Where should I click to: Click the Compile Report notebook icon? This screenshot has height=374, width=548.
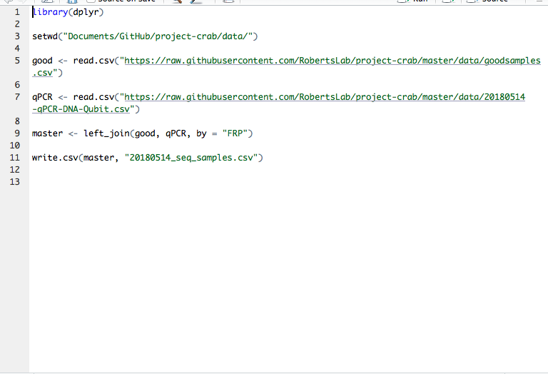(x=228, y=1)
